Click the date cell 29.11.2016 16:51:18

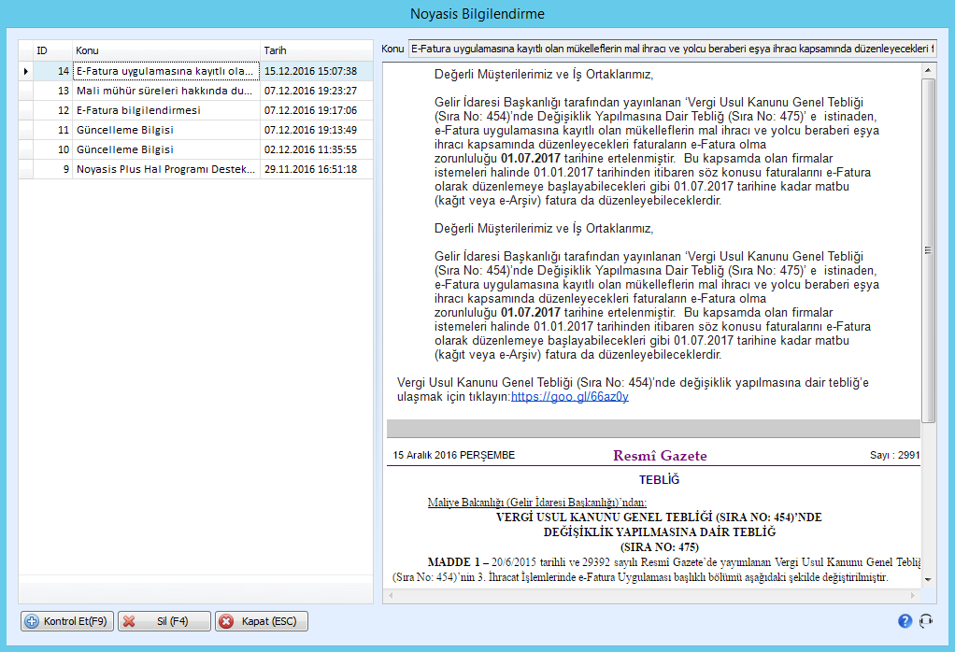316,169
